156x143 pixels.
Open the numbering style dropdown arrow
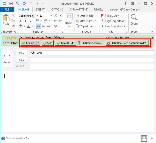point(49,21)
